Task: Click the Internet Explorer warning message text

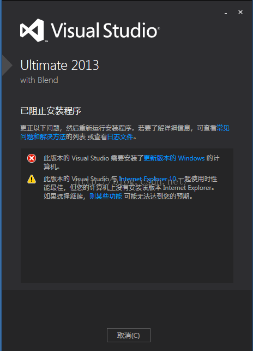Action: (x=130, y=188)
